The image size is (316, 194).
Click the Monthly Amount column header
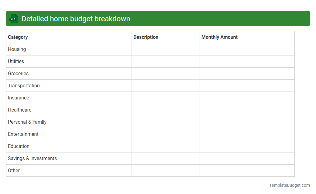pos(219,37)
